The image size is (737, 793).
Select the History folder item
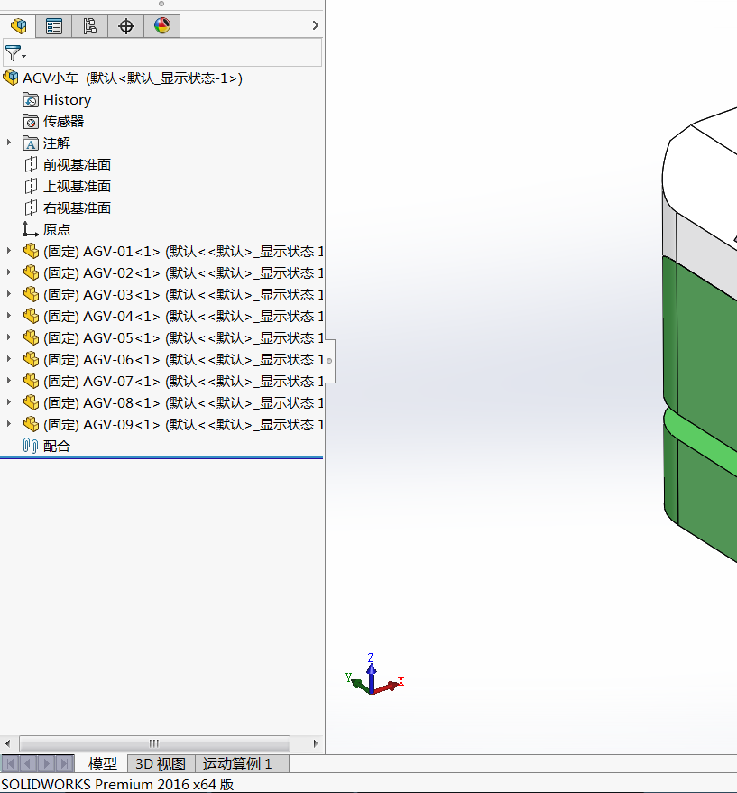pyautogui.click(x=67, y=100)
